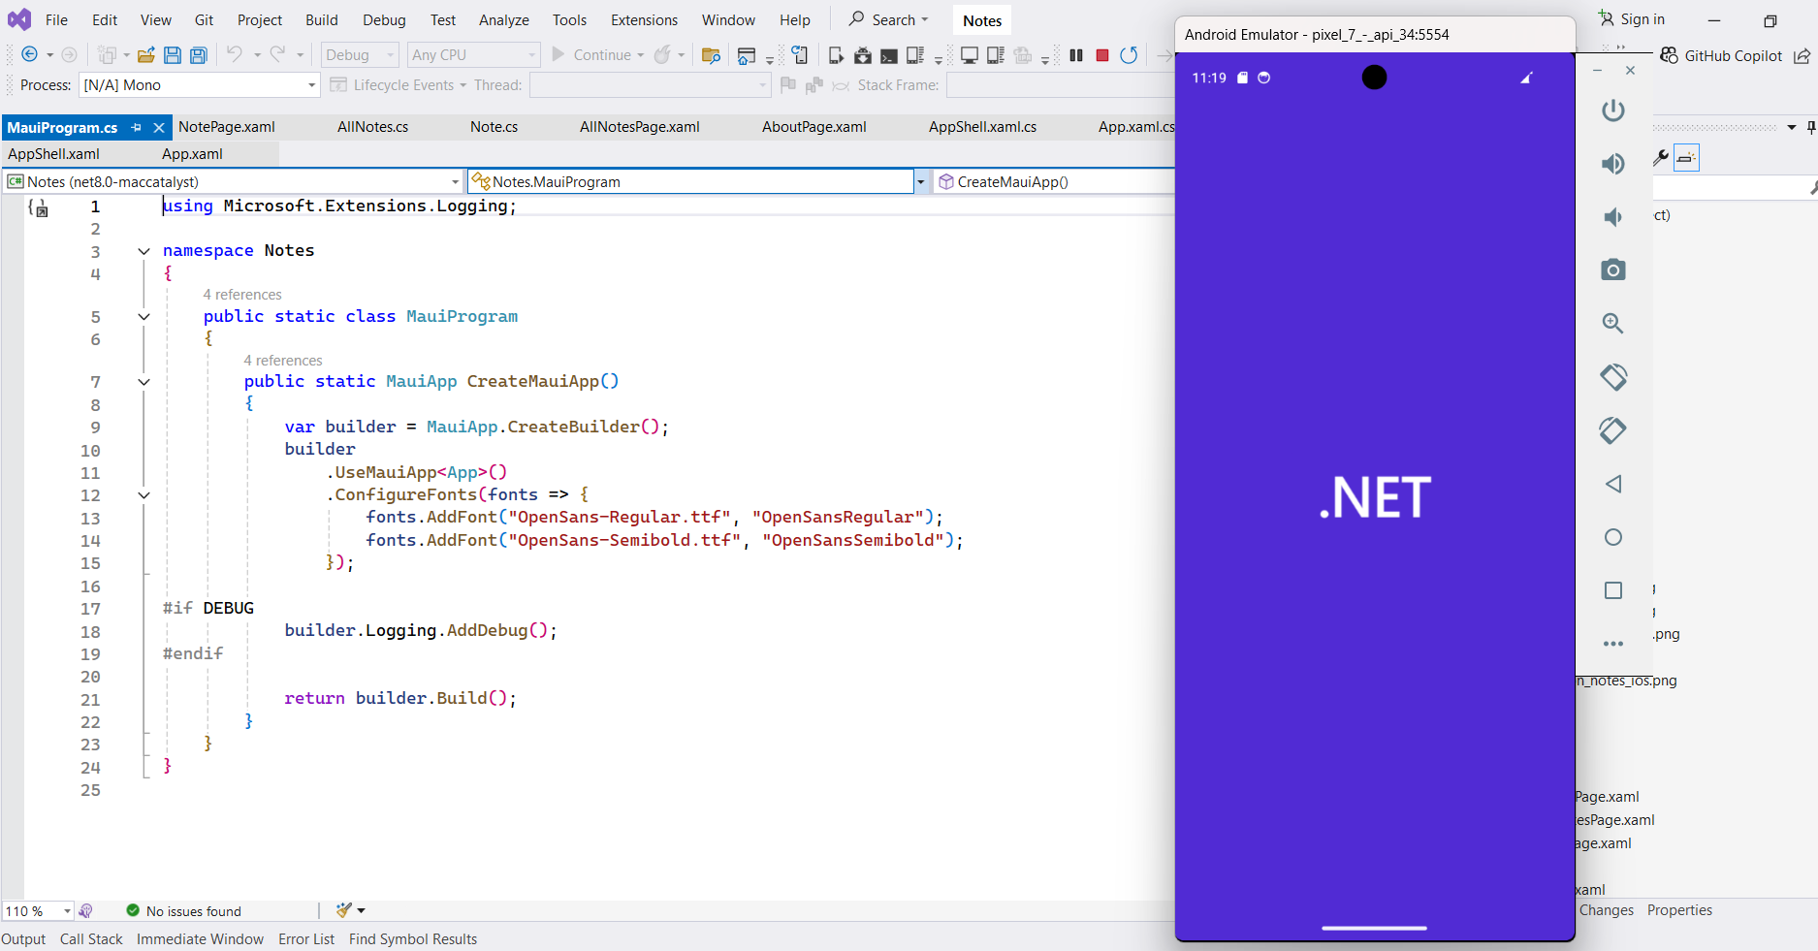
Task: Open the Build menu
Action: (x=322, y=20)
